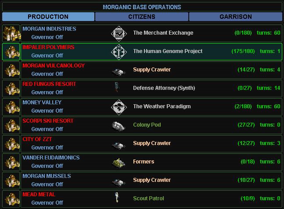The width and height of the screenshot is (284, 209).
Task: Click Morgan Vulcanology's Supply Crawler icon
Action: tap(117, 70)
